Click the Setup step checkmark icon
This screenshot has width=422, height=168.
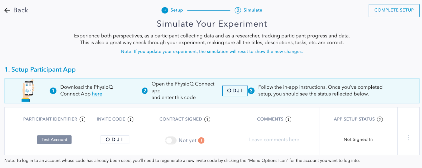point(165,10)
